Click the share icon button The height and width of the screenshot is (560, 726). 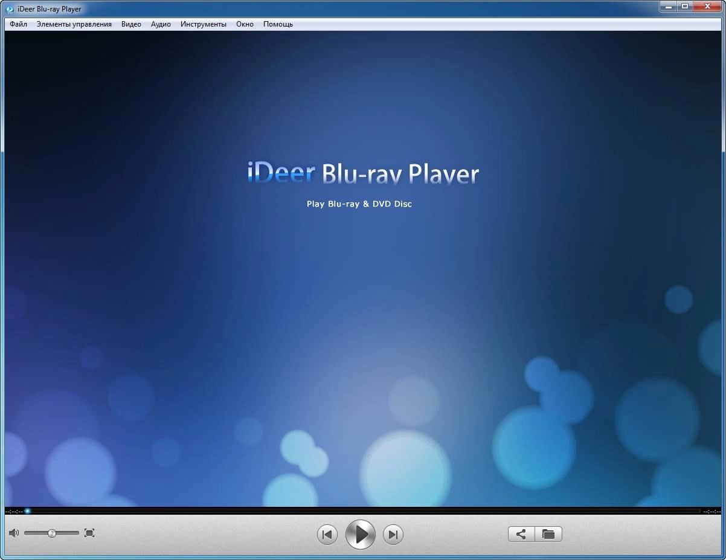(521, 534)
